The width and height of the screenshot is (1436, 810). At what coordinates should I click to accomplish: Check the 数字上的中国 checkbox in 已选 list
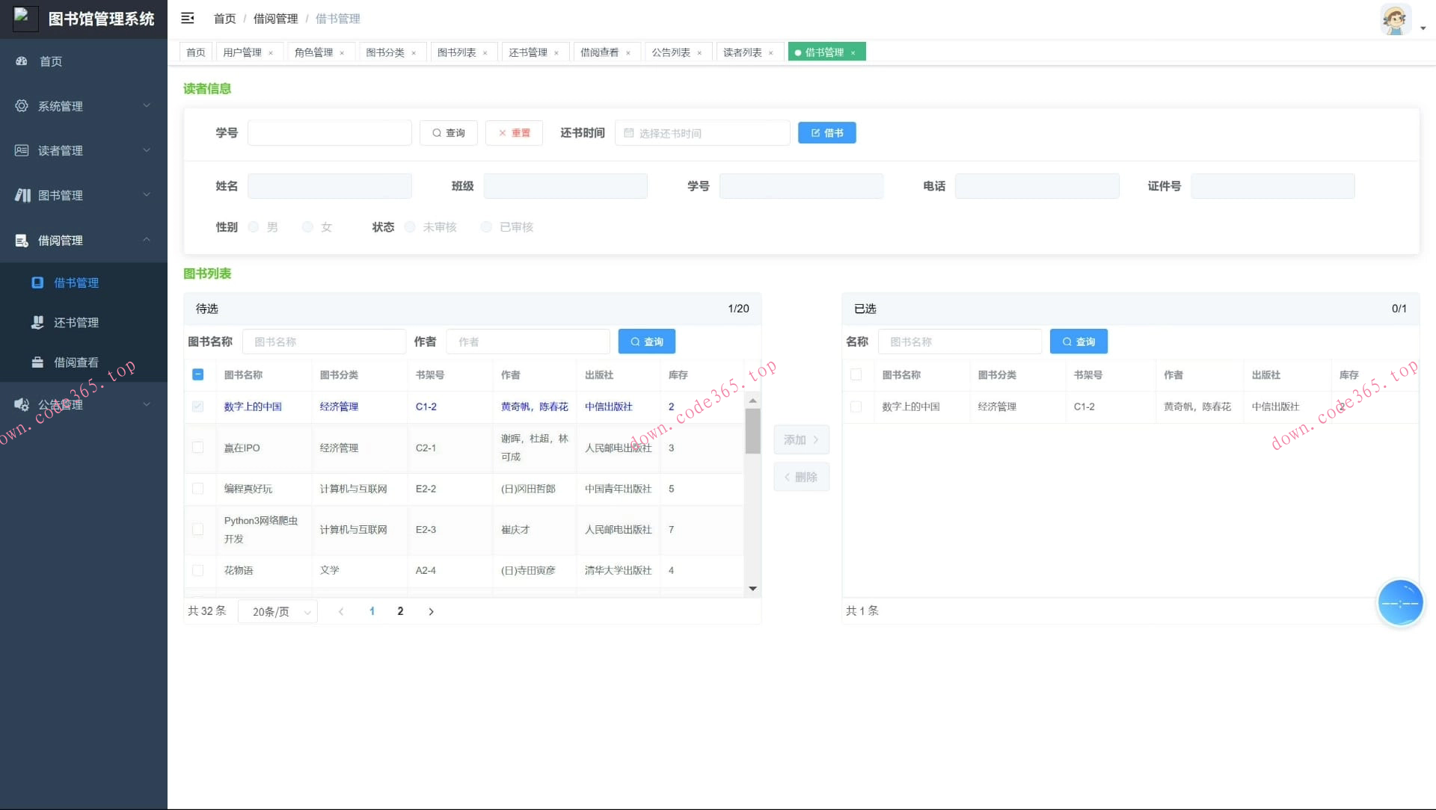[x=856, y=406]
